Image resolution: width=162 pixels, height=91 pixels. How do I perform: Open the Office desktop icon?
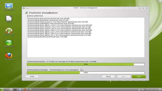(x=9, y=19)
